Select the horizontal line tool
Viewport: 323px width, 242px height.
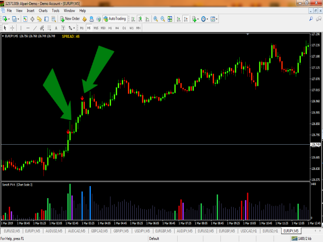pyautogui.click(x=28, y=28)
